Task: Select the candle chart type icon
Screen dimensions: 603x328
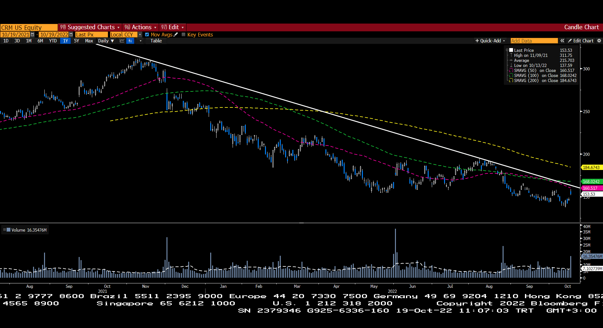Action: 130,41
